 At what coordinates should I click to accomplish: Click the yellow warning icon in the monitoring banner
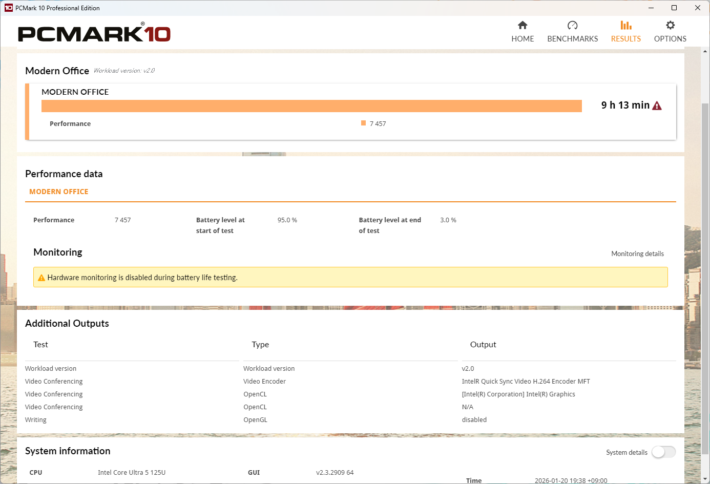[41, 278]
